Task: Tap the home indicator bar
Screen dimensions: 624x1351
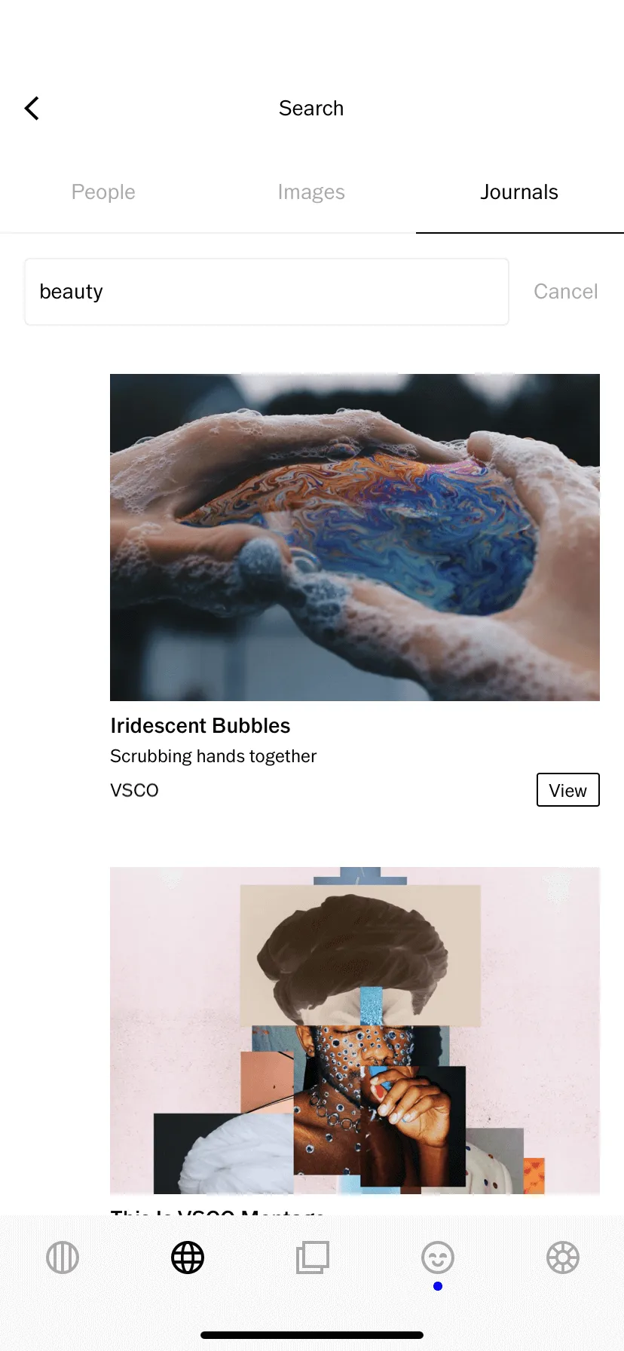Action: pyautogui.click(x=312, y=1335)
